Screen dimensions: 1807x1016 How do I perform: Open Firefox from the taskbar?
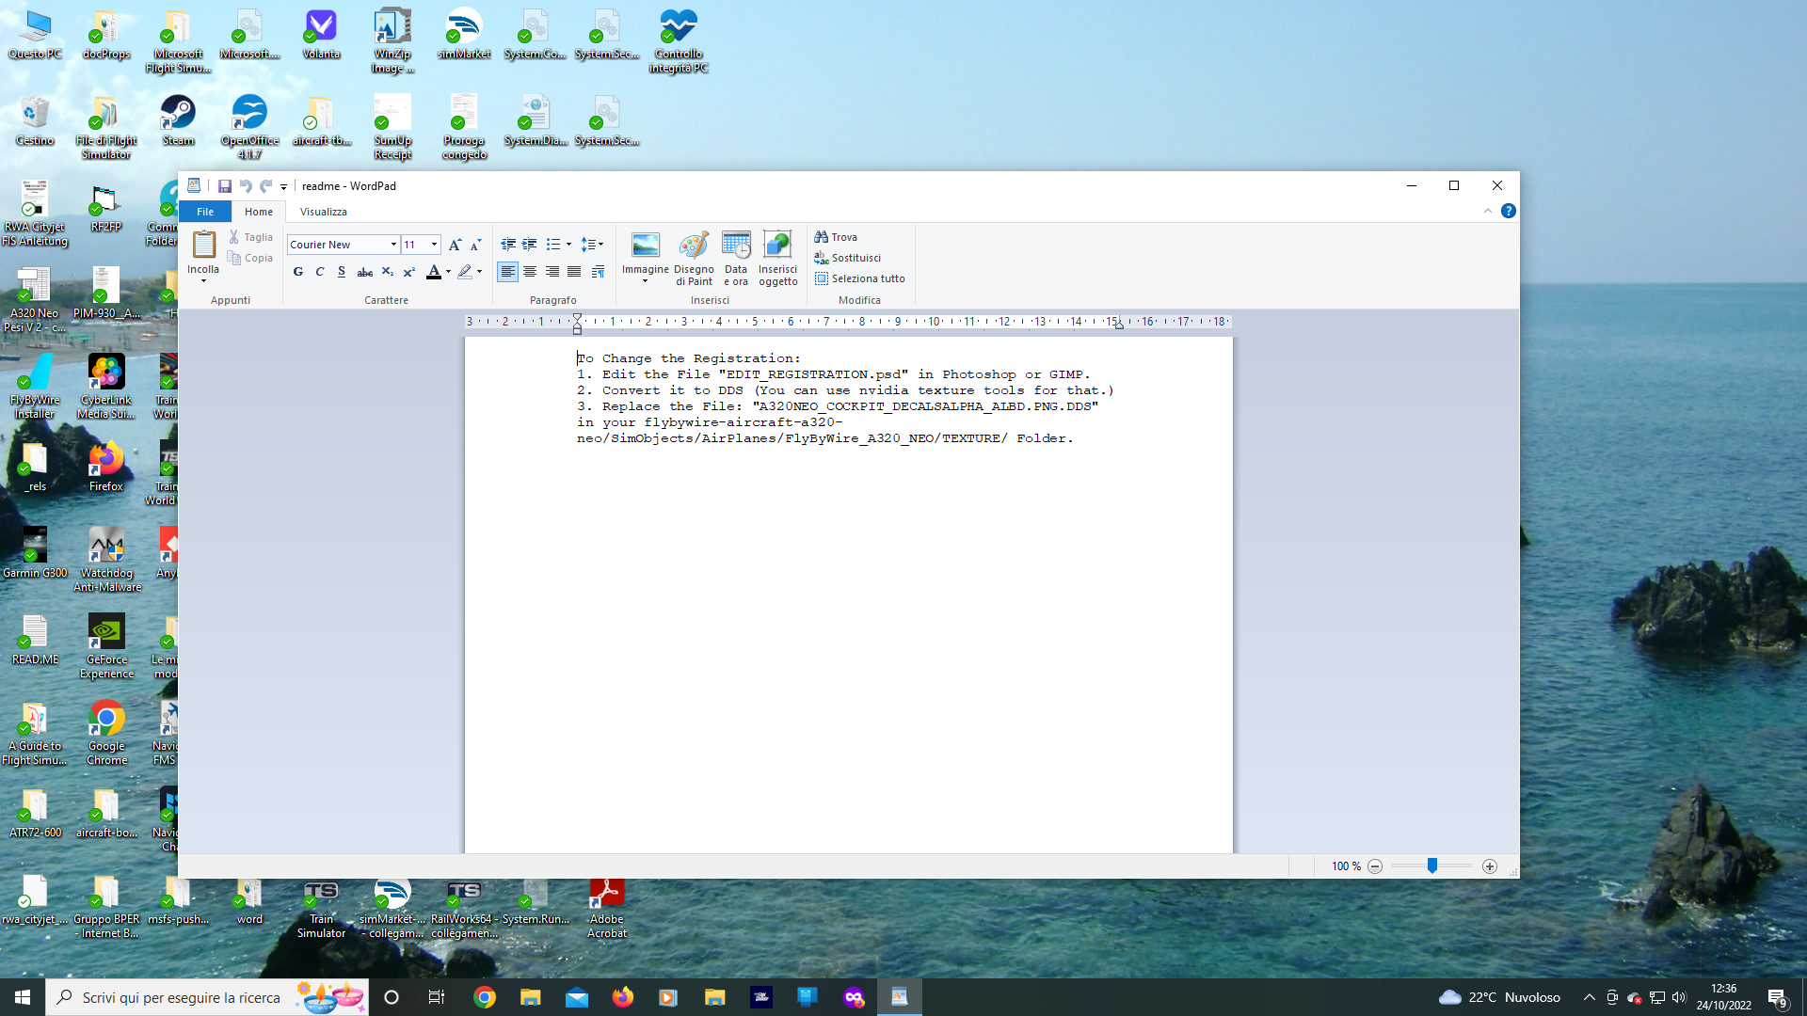623,997
